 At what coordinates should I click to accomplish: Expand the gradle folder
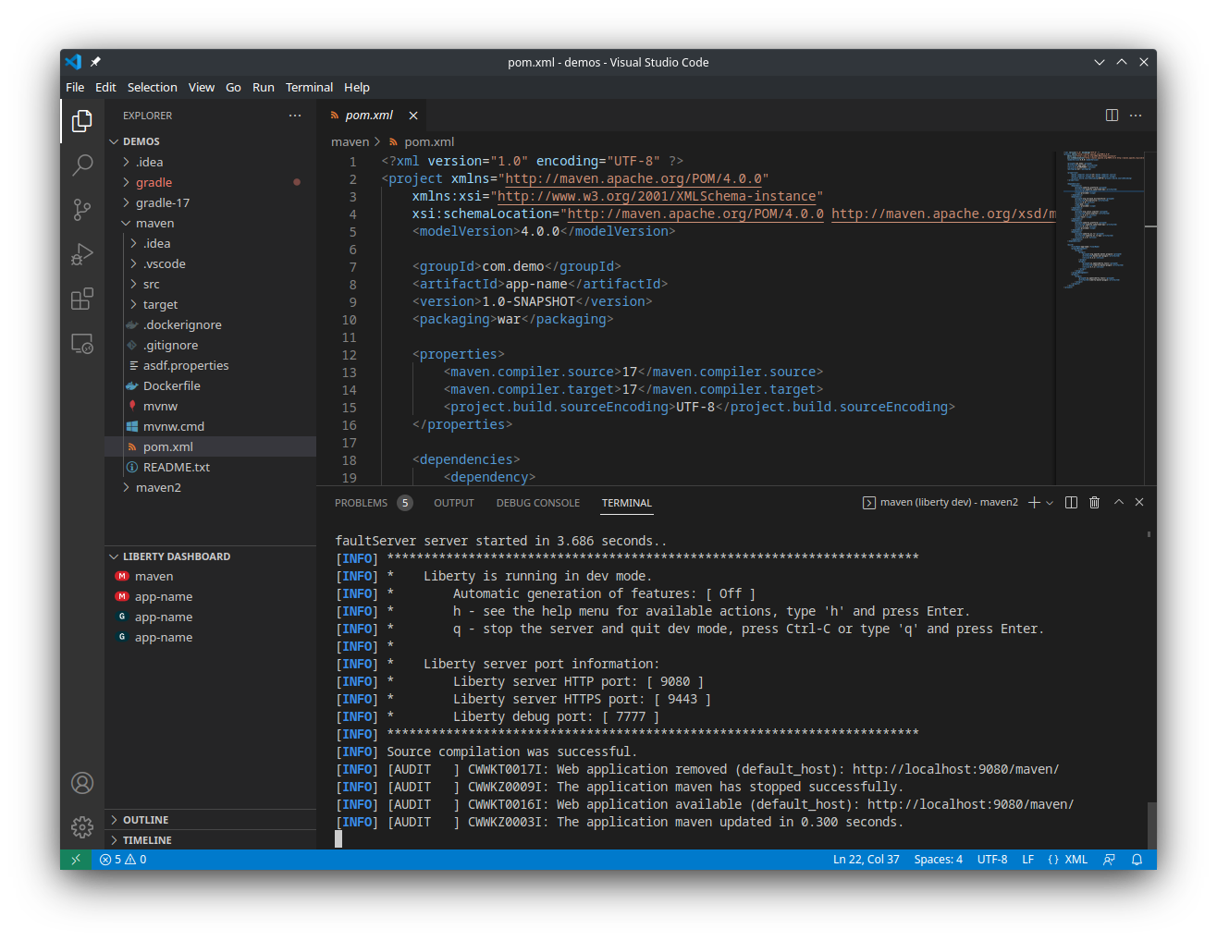click(210, 182)
